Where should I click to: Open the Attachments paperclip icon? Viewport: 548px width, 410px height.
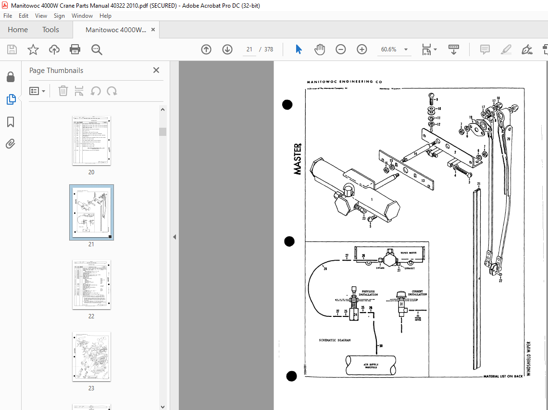point(11,144)
